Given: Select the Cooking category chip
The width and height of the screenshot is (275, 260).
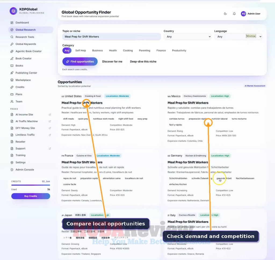Looking at the screenshot, I should [x=128, y=51].
